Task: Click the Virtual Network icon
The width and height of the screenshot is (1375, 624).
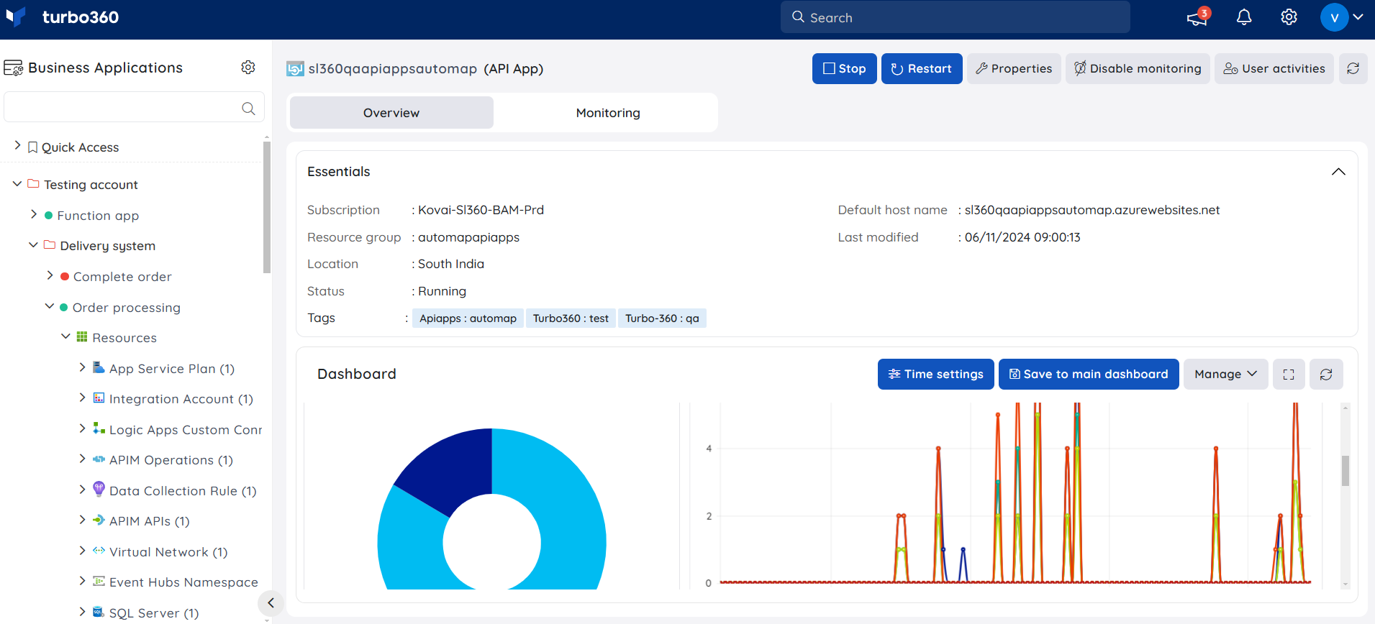Action: point(99,551)
